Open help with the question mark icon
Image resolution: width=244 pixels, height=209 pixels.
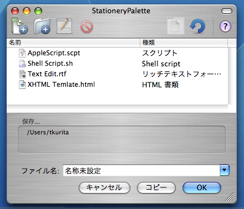[x=225, y=26]
